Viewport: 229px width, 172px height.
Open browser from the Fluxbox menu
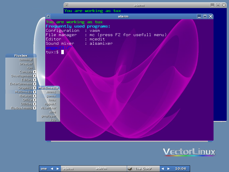click(26, 64)
